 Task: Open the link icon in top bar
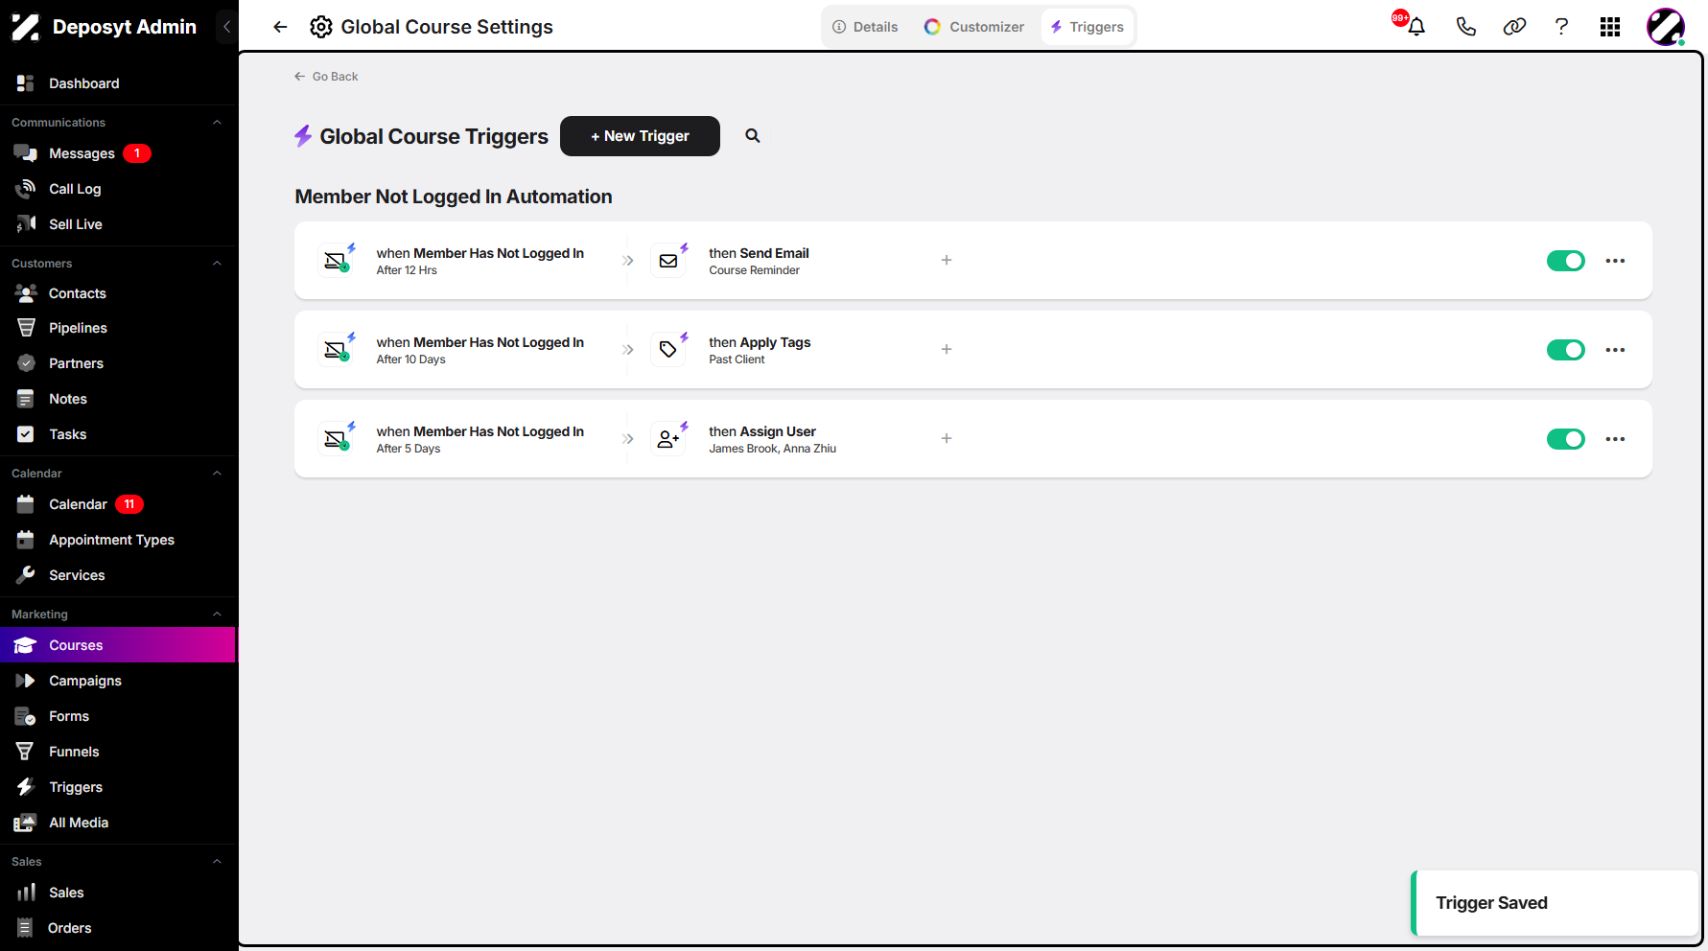pyautogui.click(x=1514, y=27)
